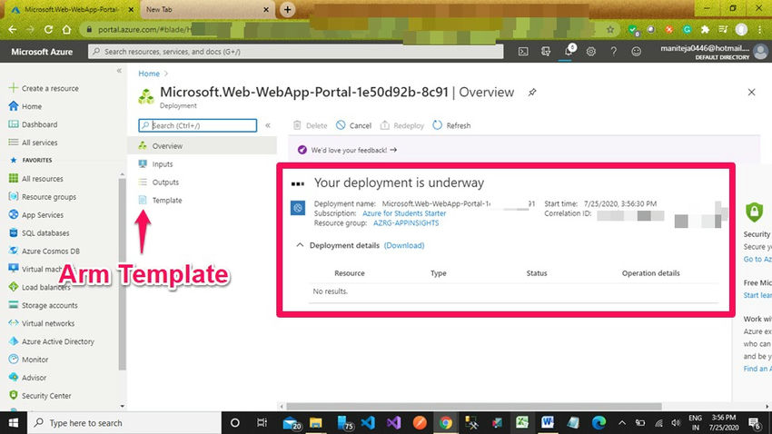
Task: Open feedback smiley icon
Action: tap(636, 51)
